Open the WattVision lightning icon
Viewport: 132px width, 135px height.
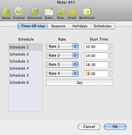(x=87, y=12)
